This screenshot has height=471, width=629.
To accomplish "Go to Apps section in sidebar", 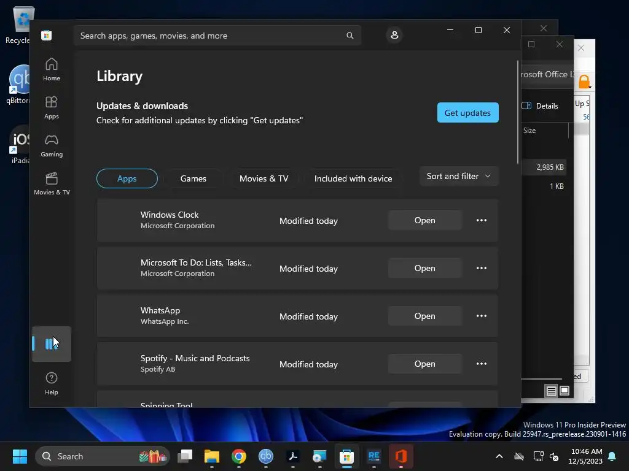I will click(52, 107).
